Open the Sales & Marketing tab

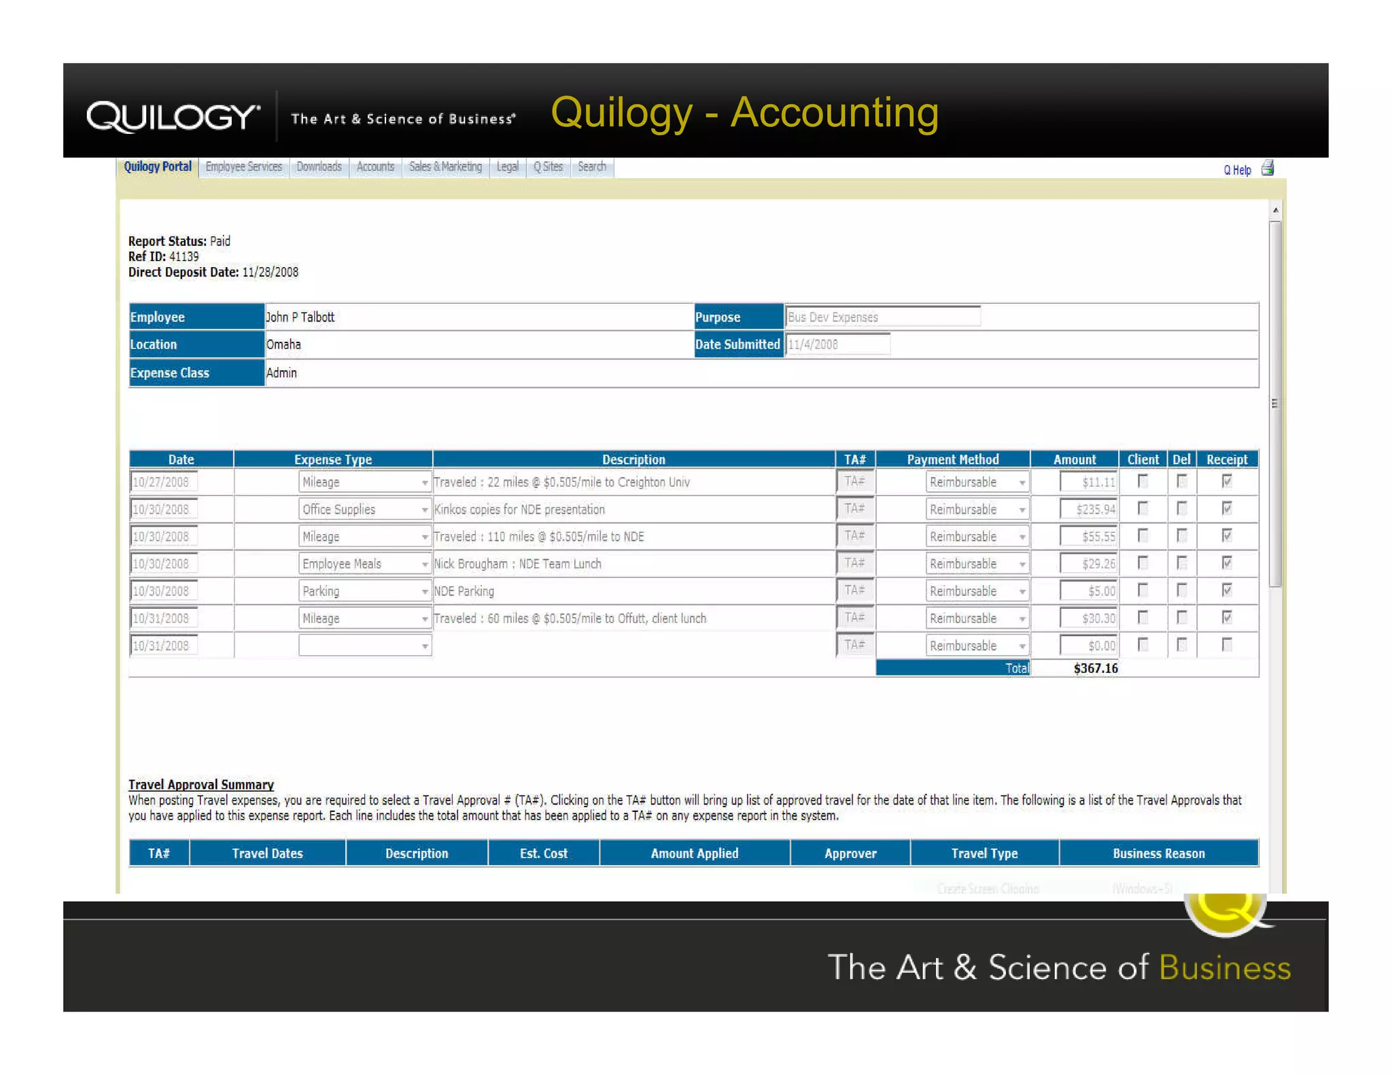[x=445, y=167]
